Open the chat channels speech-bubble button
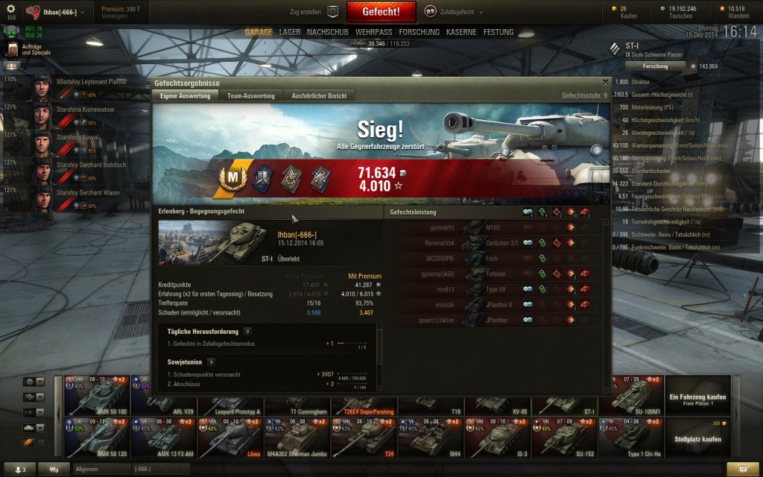The image size is (763, 477). 54,470
